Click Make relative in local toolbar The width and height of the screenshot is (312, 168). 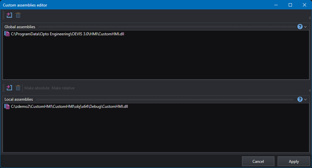pos(63,88)
